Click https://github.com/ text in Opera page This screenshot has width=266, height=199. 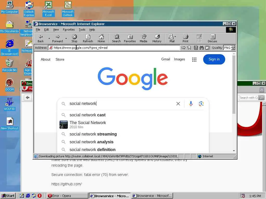click(66, 184)
